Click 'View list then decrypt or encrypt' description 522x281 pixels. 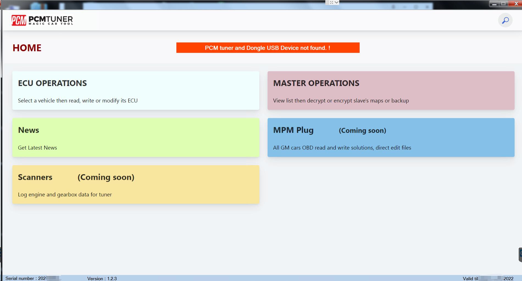pyautogui.click(x=341, y=101)
